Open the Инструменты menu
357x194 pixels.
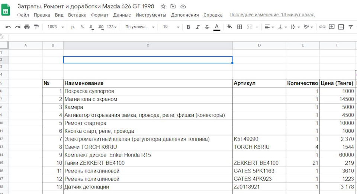[x=151, y=15]
